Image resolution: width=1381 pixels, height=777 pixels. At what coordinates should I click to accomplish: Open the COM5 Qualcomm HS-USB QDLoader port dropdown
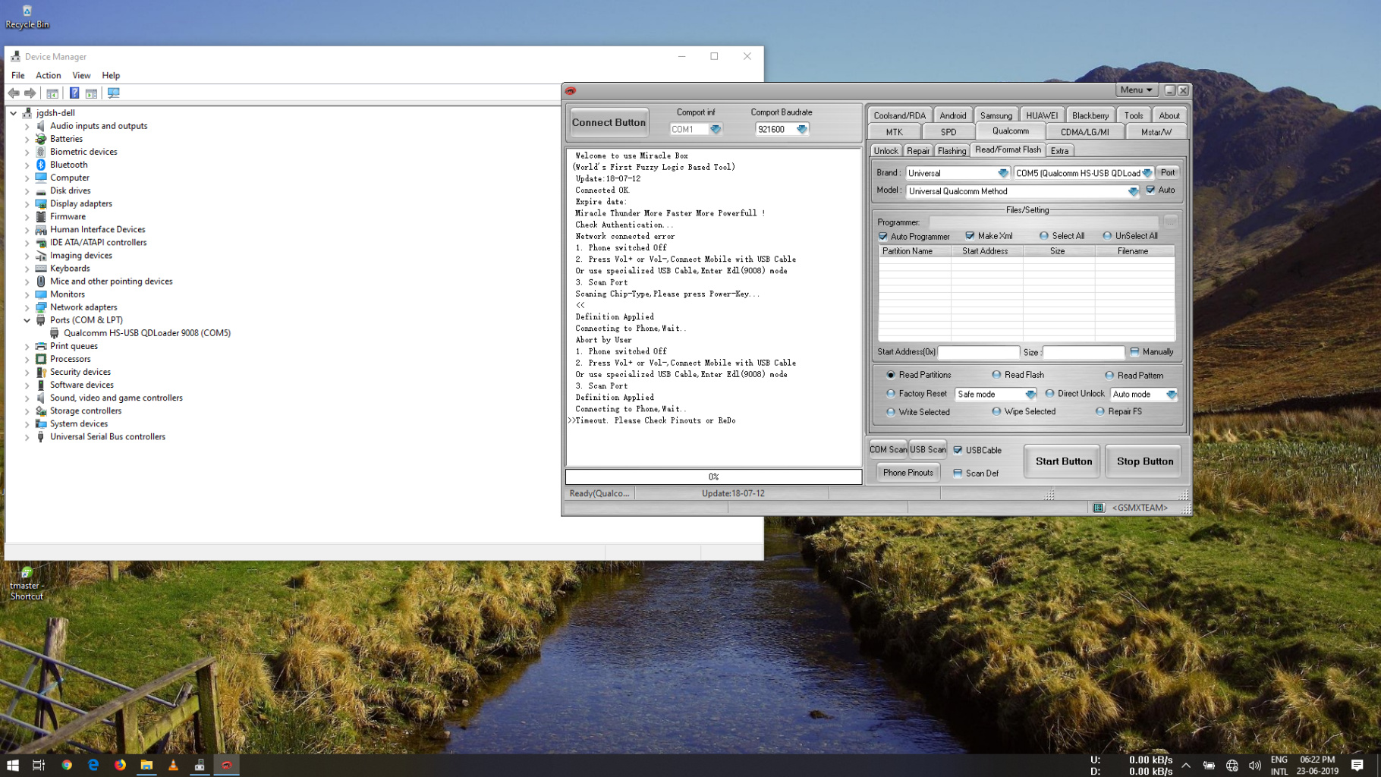click(1147, 173)
